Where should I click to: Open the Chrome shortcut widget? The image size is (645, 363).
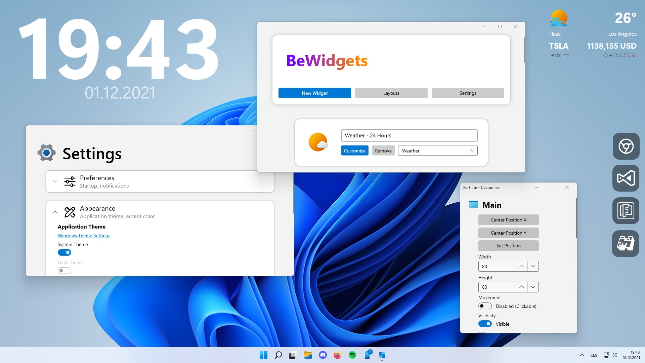(x=626, y=146)
